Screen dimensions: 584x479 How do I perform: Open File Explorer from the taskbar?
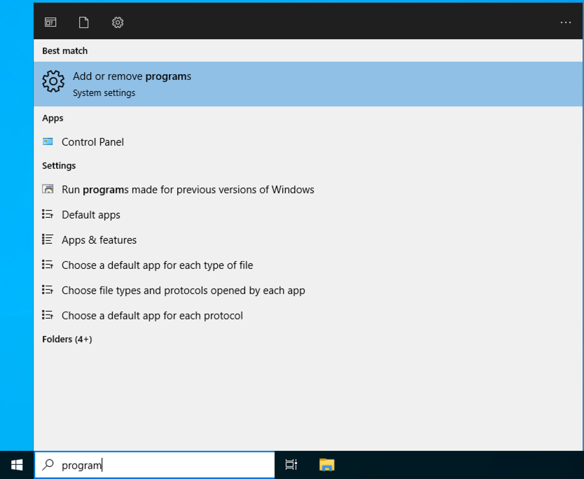click(327, 465)
